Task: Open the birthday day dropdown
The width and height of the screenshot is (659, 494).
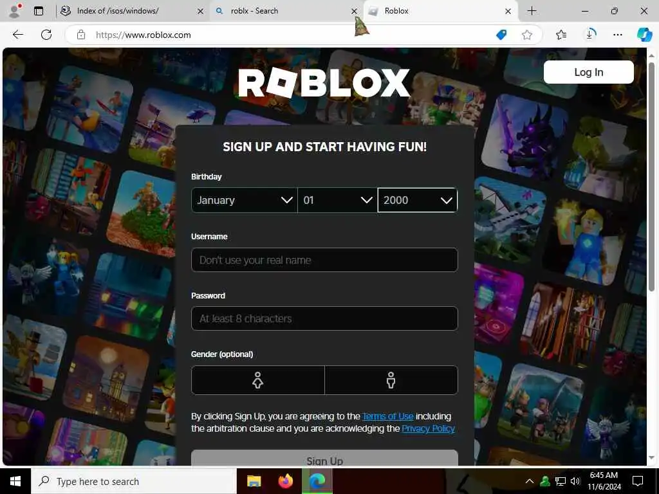Action: click(337, 200)
